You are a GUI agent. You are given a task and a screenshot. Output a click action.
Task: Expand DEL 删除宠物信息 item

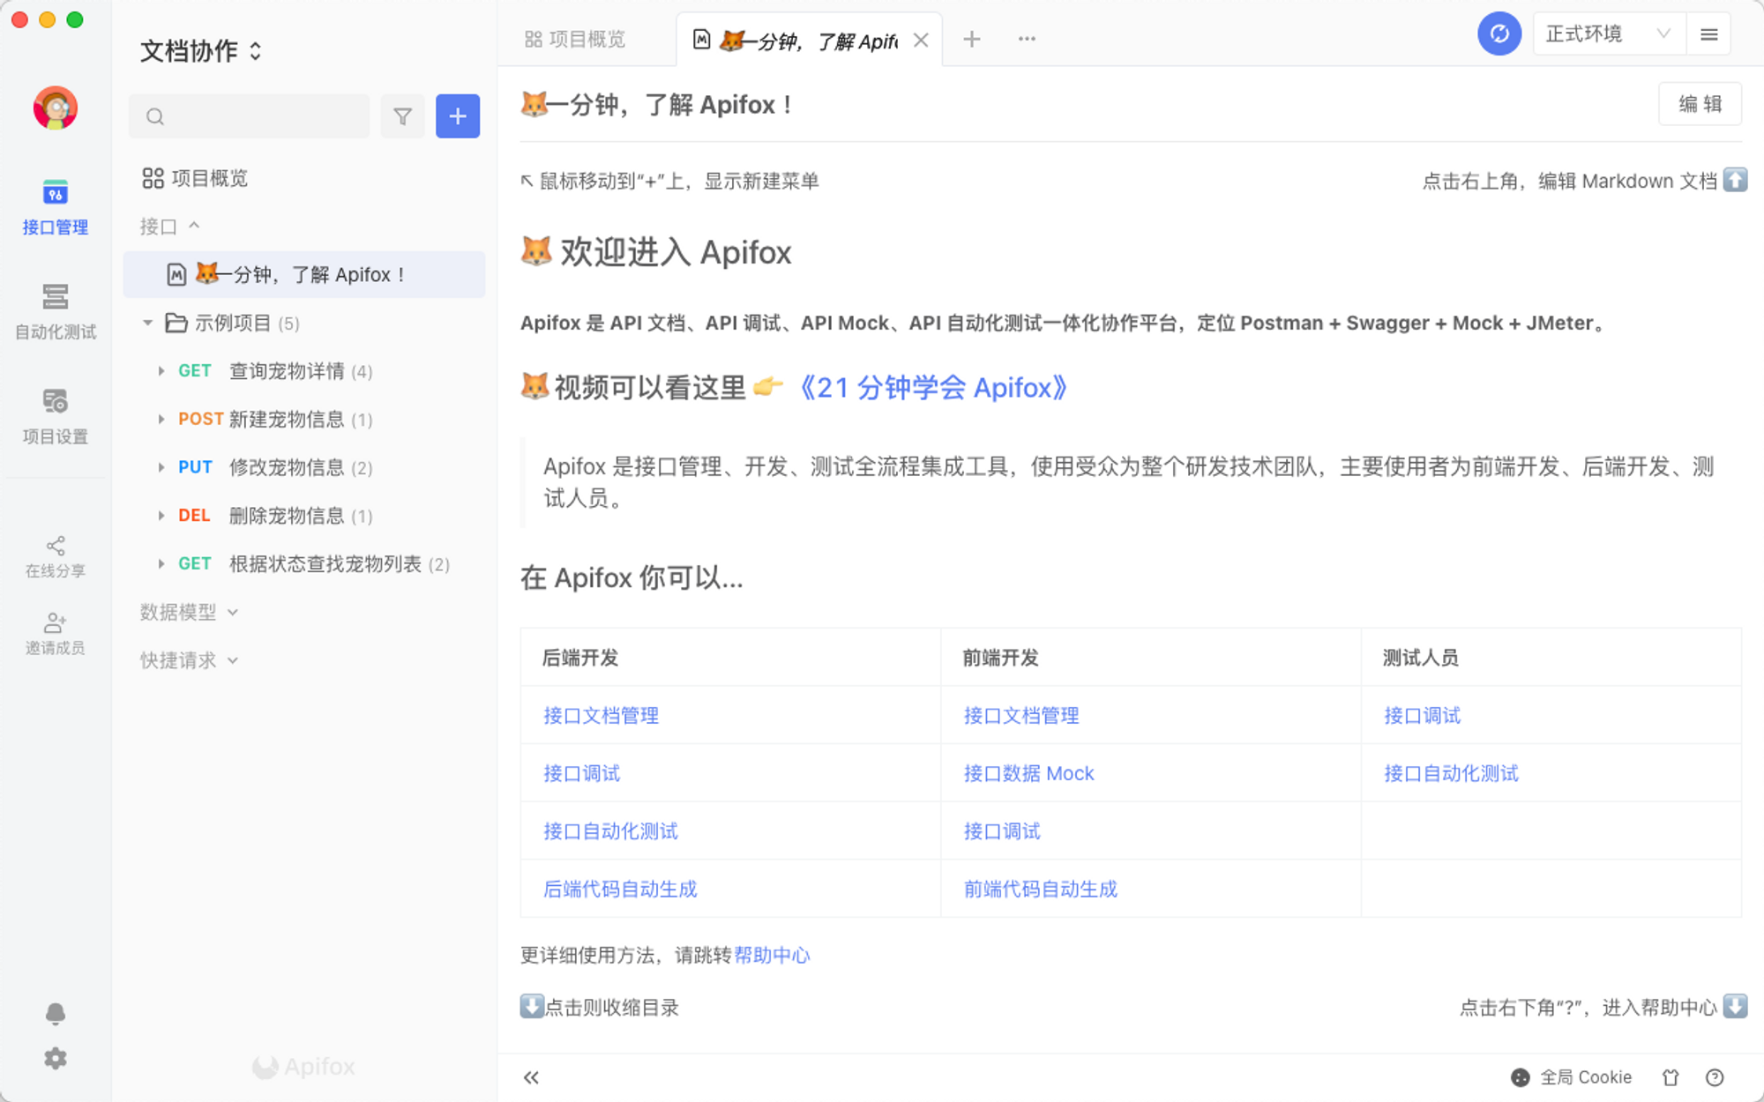[x=161, y=516]
